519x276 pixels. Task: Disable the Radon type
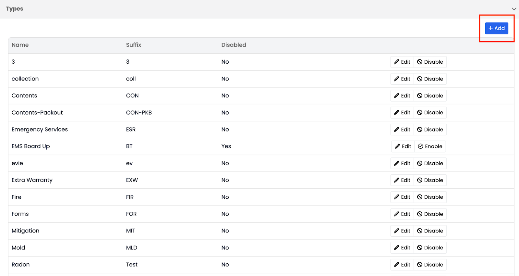pyautogui.click(x=430, y=265)
